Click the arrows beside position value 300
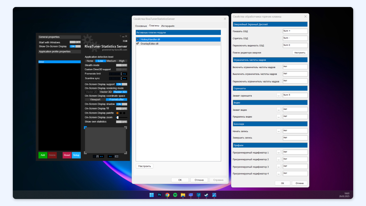The width and height of the screenshot is (366, 206). pos(110,156)
